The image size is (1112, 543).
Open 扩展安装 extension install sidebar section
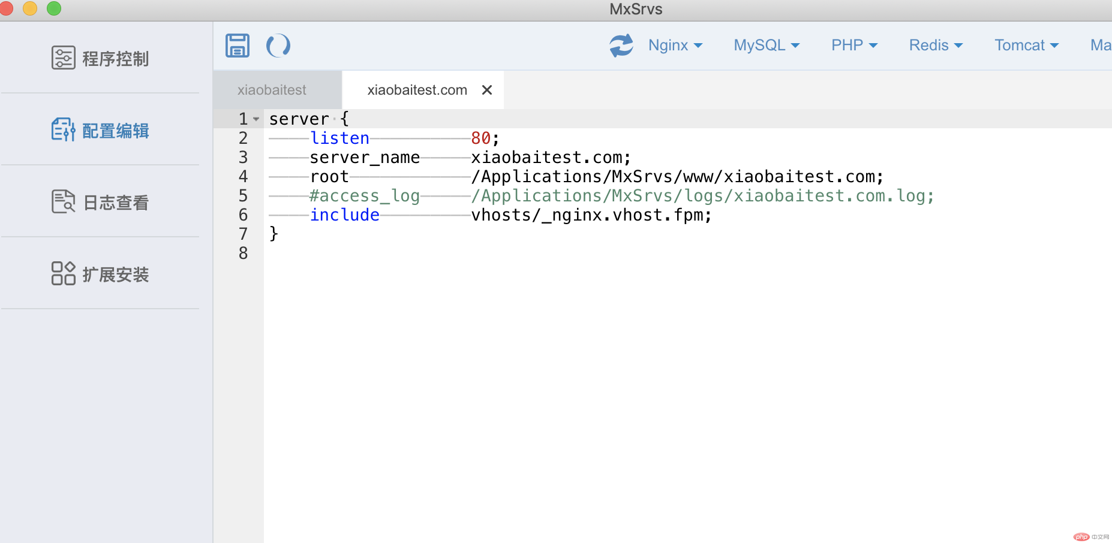[x=100, y=274]
